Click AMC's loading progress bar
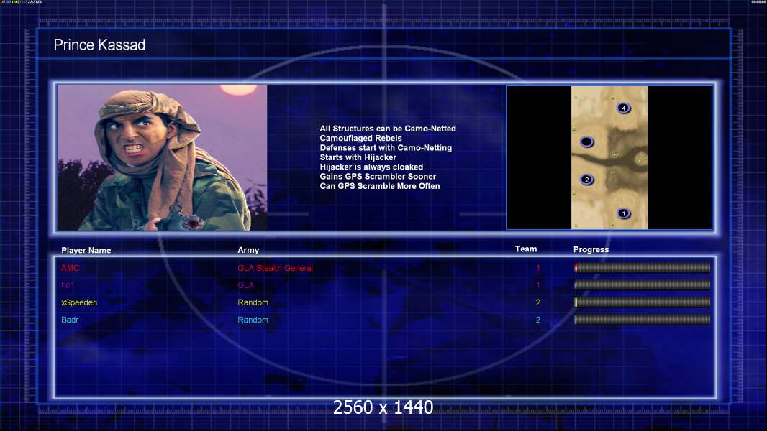 point(642,267)
